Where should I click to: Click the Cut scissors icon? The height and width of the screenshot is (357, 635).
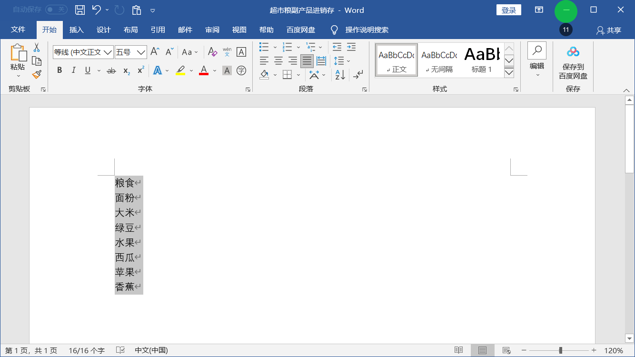tap(37, 48)
